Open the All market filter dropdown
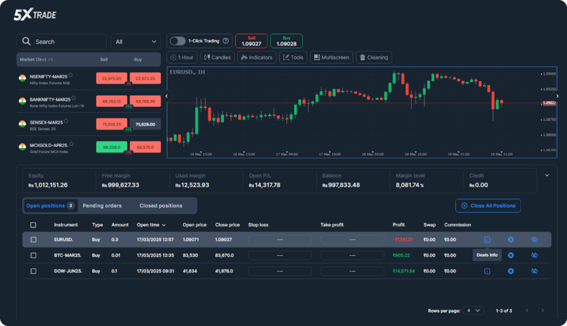 coord(136,42)
